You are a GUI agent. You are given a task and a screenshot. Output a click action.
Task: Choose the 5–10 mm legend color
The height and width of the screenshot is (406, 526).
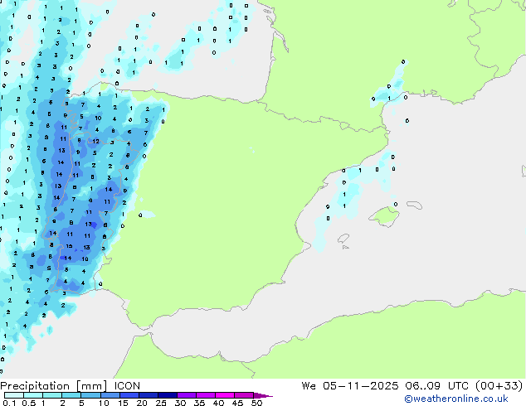pyautogui.click(x=90, y=395)
